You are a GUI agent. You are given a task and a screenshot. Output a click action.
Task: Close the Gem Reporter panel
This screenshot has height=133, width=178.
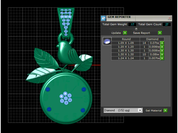coord(169,18)
